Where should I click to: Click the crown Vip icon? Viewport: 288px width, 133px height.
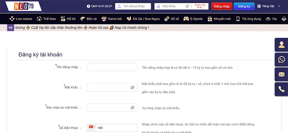(x=268, y=19)
